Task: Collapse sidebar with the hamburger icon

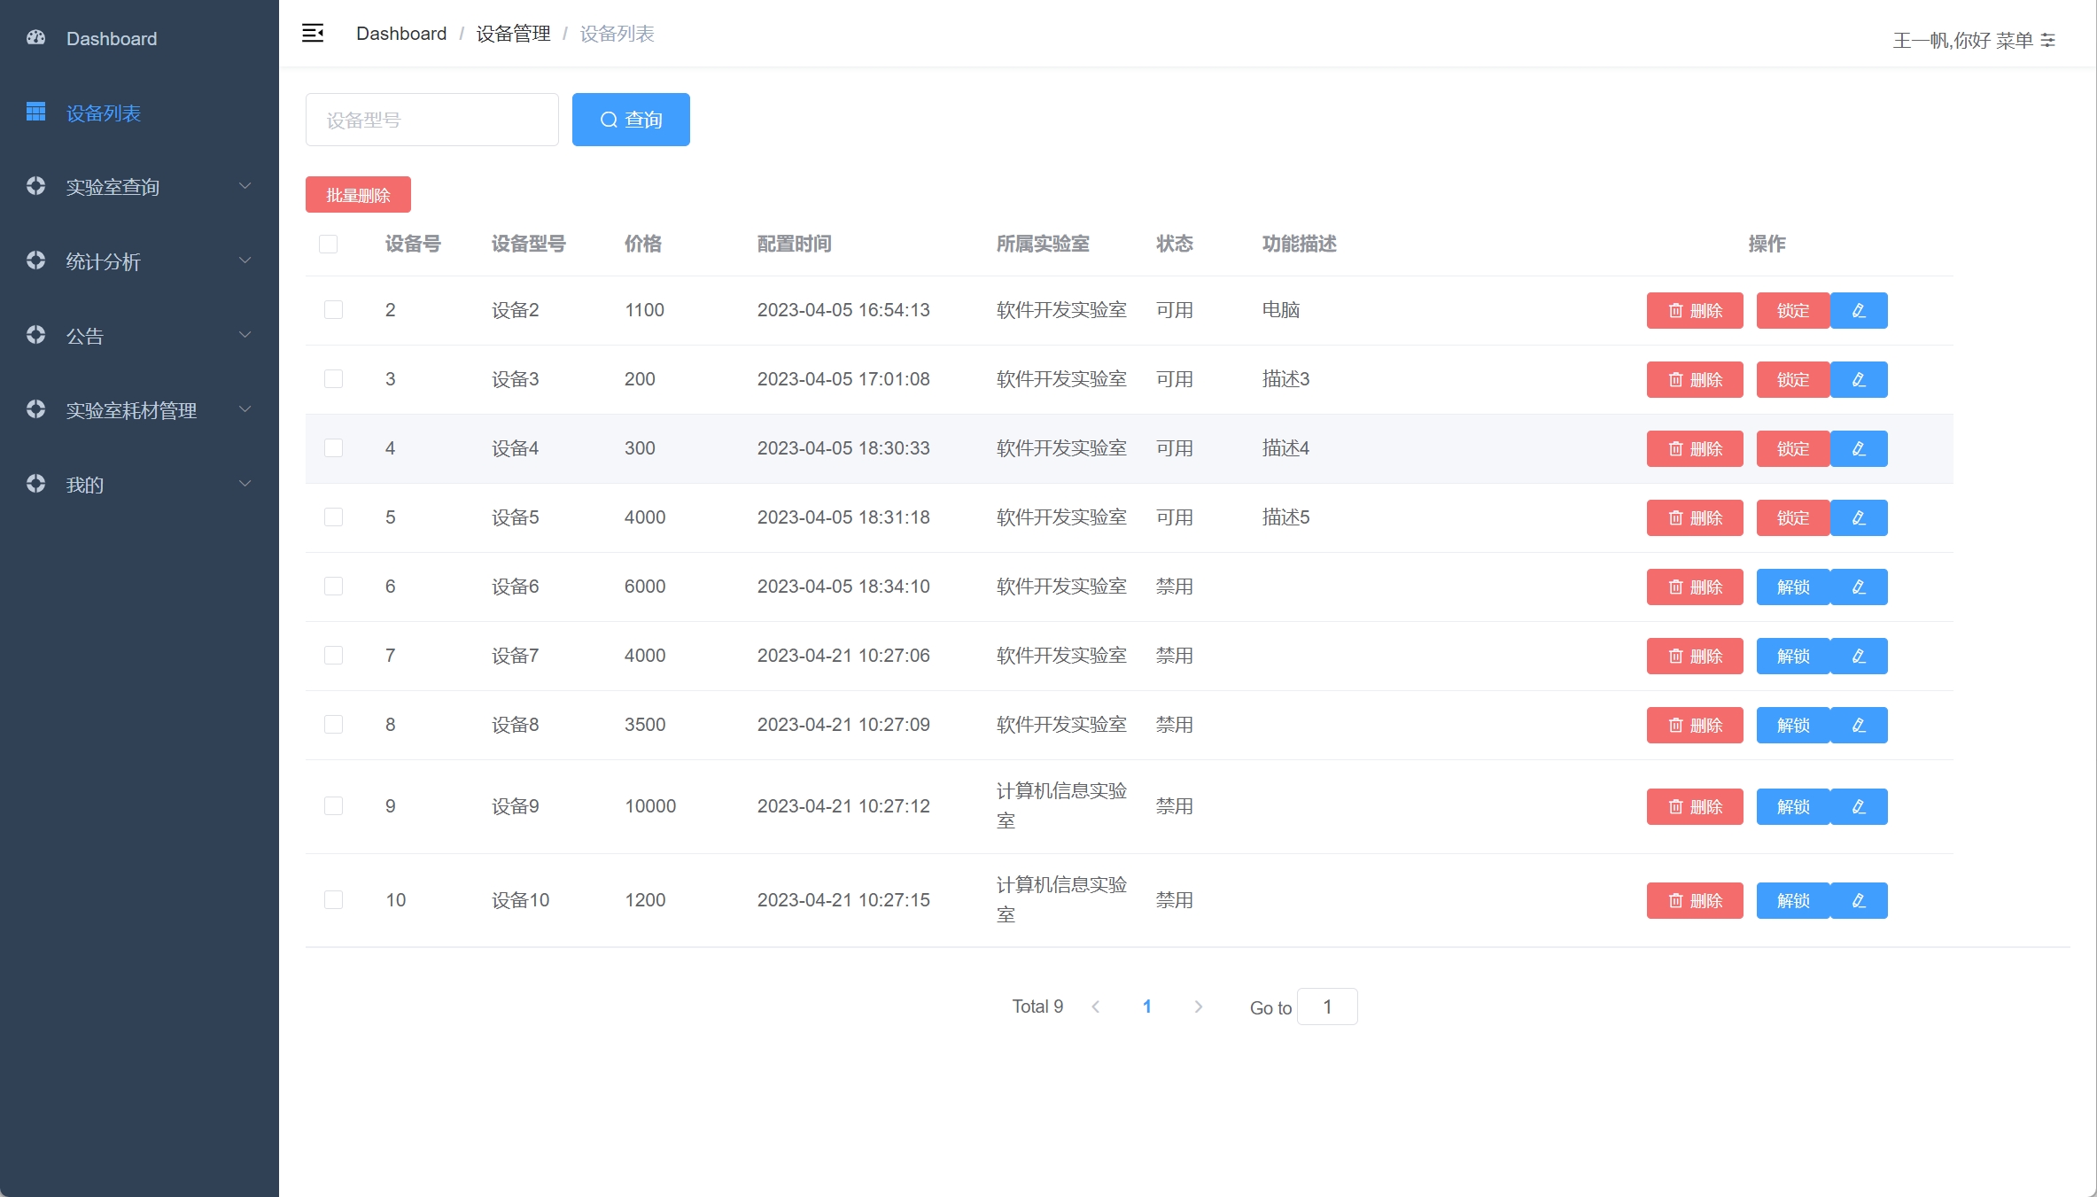Action: pyautogui.click(x=313, y=34)
